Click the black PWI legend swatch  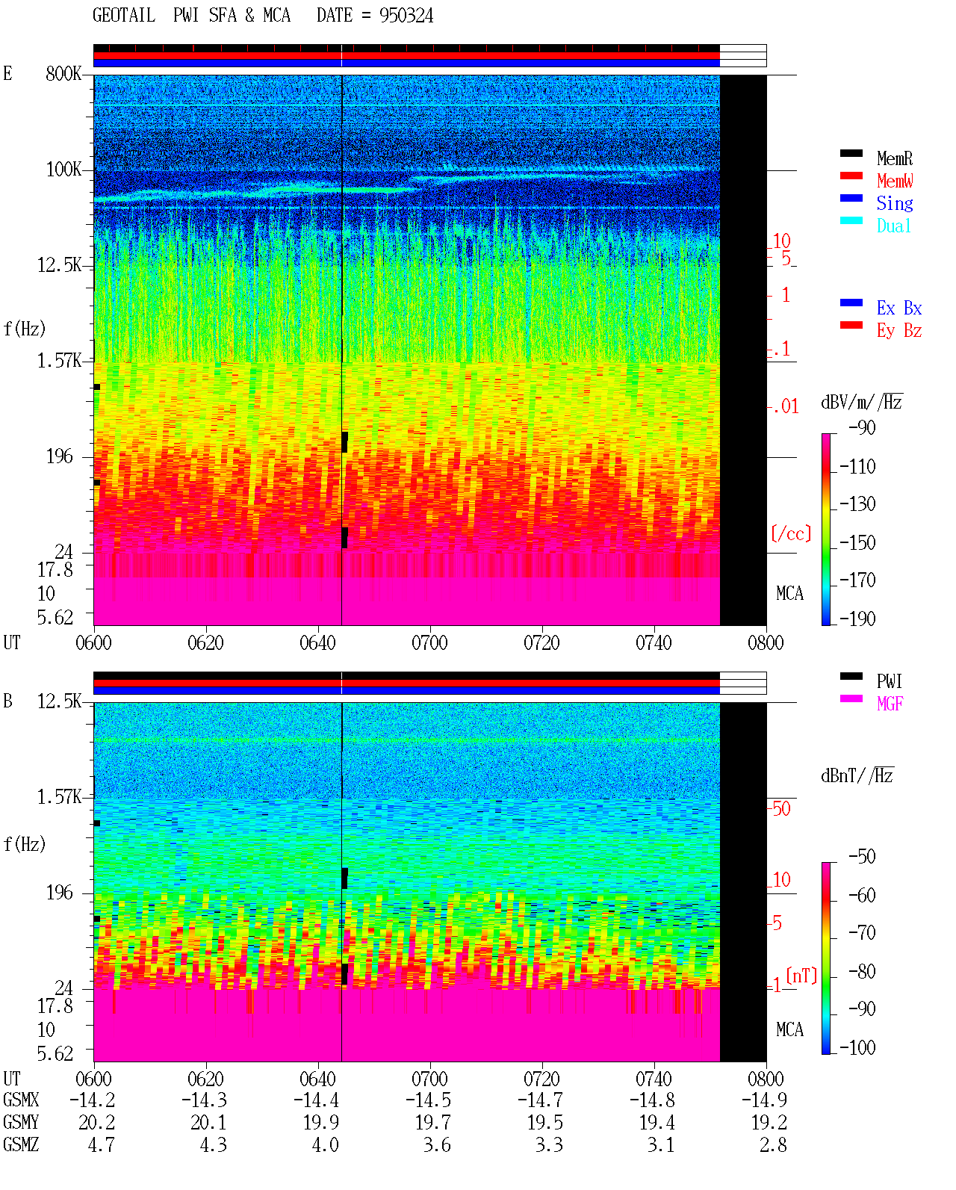pyautogui.click(x=851, y=676)
